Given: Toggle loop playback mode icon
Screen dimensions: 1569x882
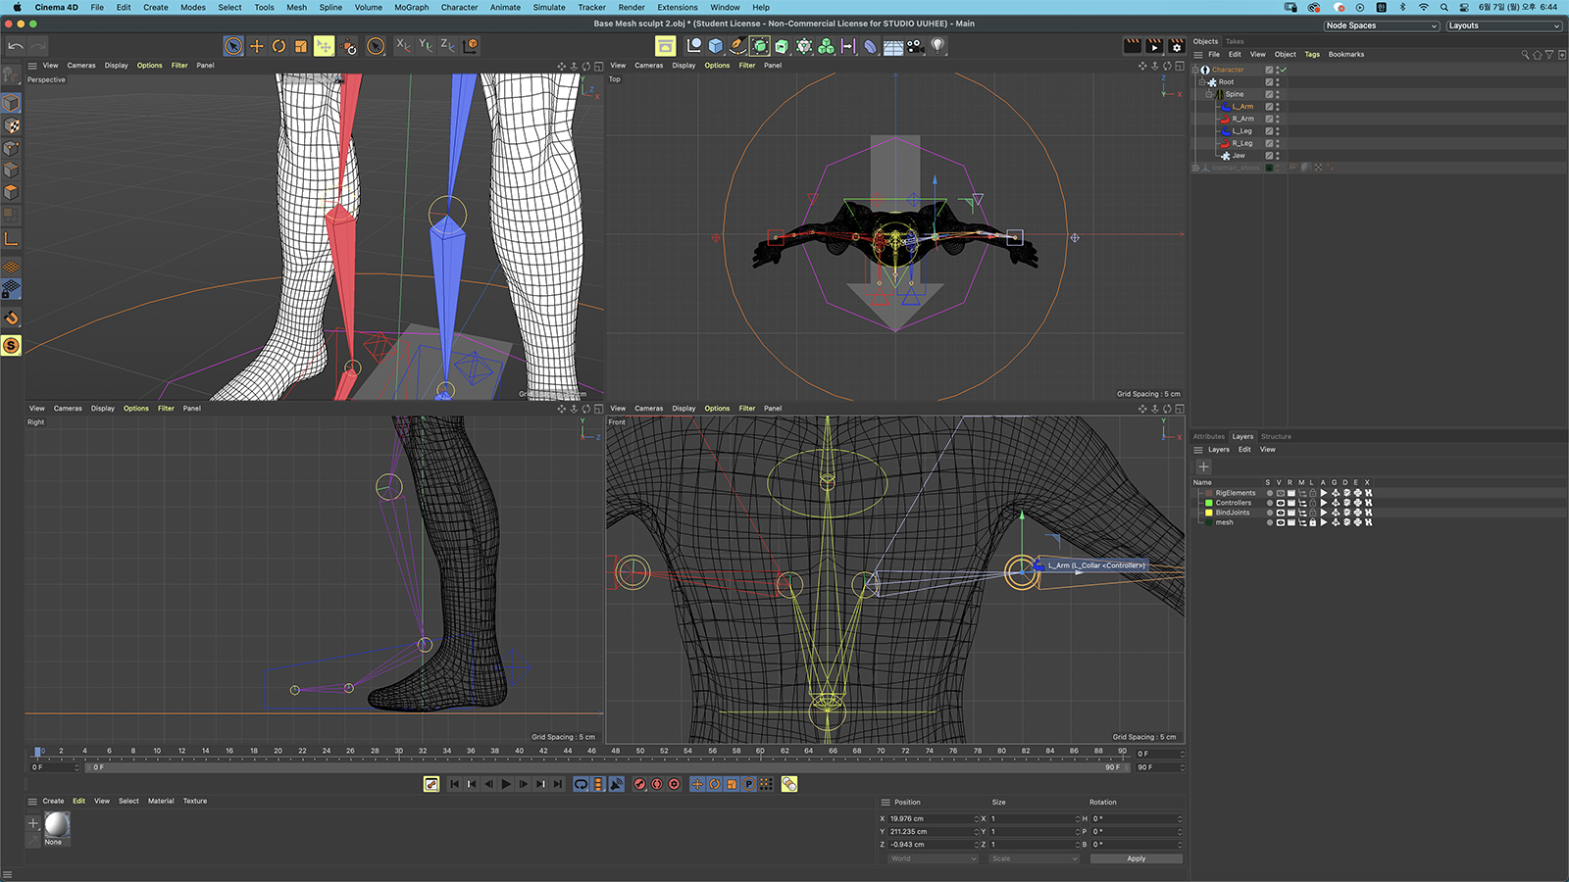Looking at the screenshot, I should click(x=582, y=784).
